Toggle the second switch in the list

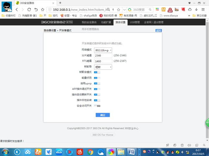coord(97,78)
